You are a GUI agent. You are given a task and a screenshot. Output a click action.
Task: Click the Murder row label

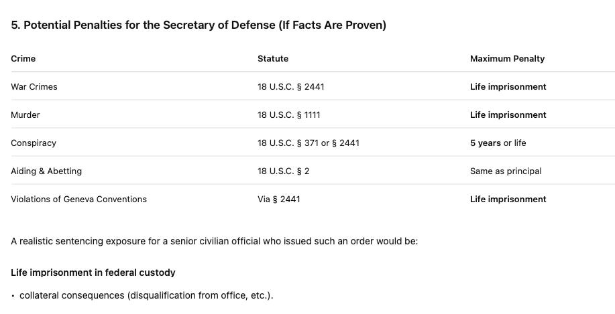pyautogui.click(x=25, y=115)
